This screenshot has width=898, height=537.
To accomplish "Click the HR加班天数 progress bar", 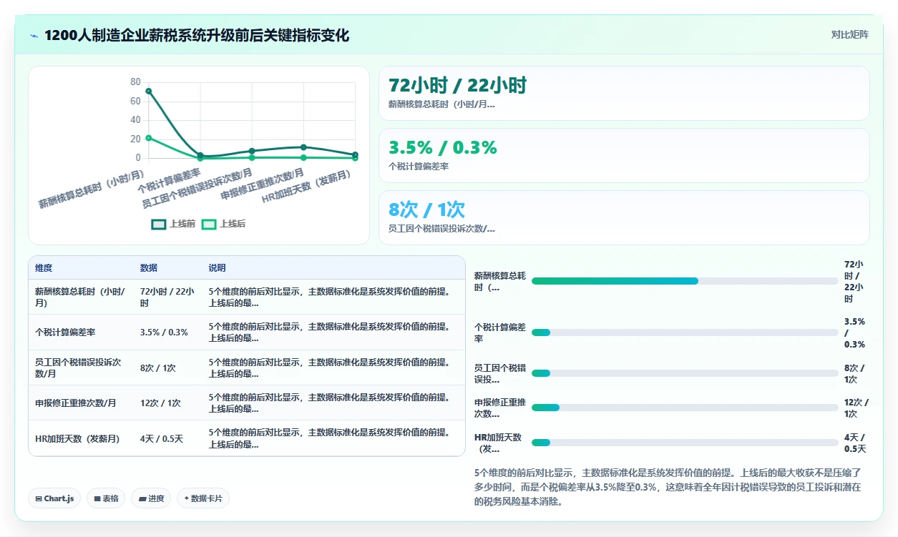I will [x=685, y=443].
